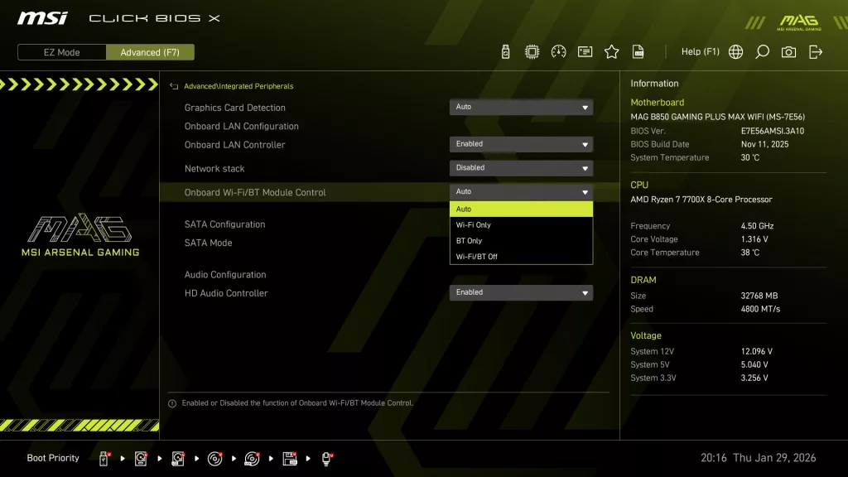848x477 pixels.
Task: Select Wi-Fi Only for the wireless module
Action: click(x=521, y=224)
